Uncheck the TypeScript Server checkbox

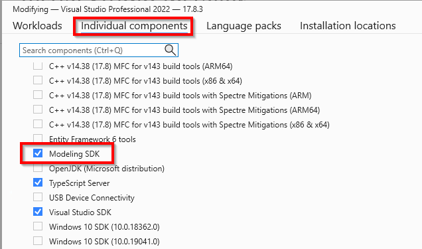click(x=38, y=183)
